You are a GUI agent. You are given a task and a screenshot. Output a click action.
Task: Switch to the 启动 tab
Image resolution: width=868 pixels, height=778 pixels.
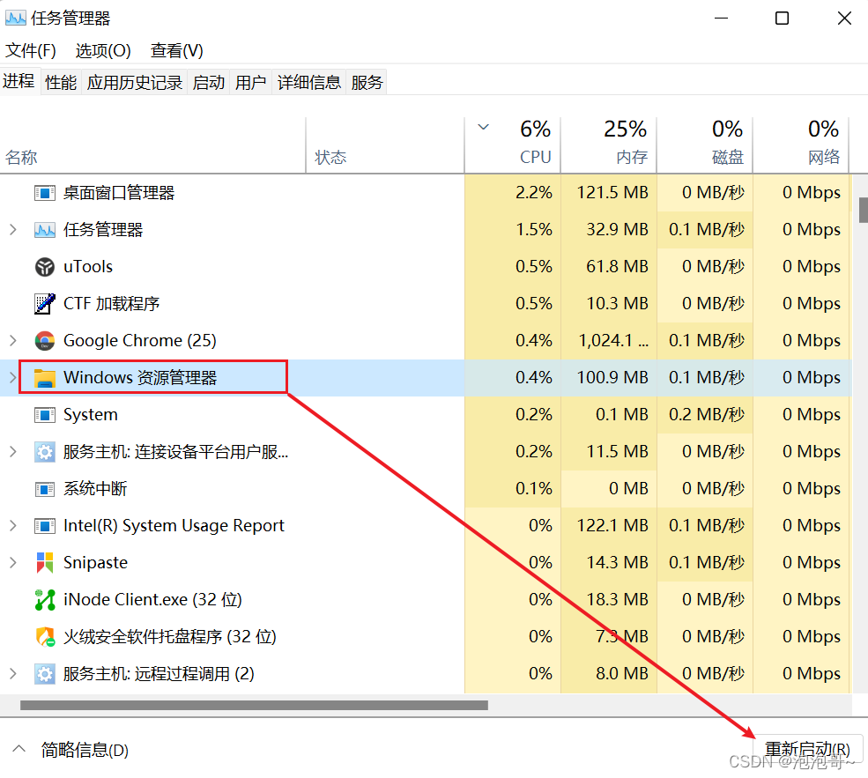pyautogui.click(x=209, y=83)
